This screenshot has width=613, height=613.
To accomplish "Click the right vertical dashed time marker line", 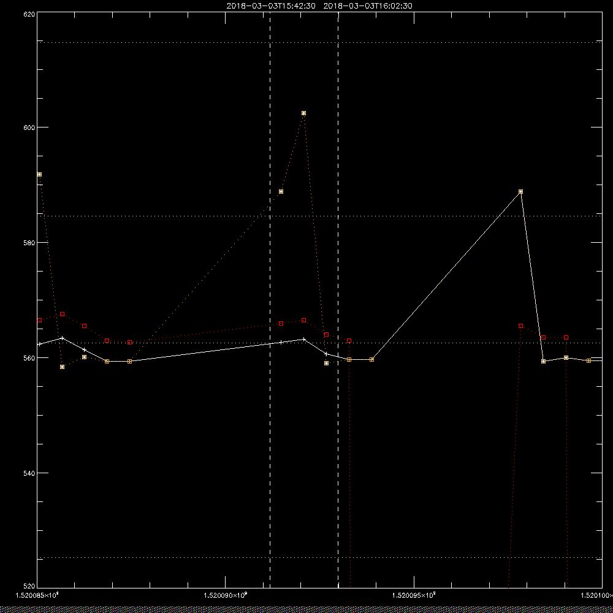I will click(338, 300).
